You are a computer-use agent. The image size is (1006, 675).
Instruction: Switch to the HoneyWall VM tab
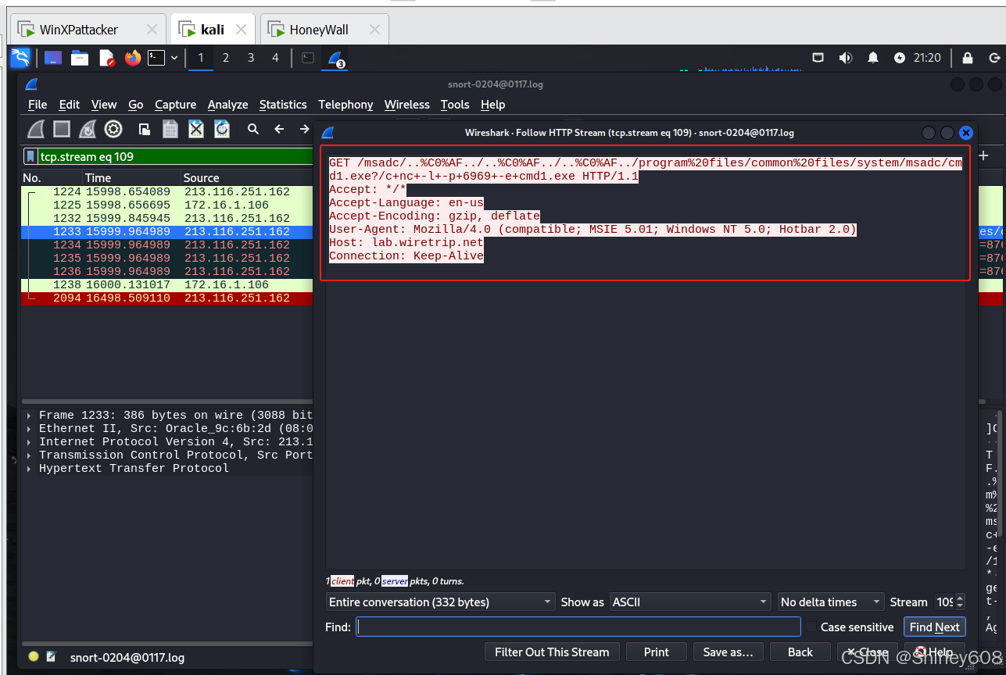324,30
